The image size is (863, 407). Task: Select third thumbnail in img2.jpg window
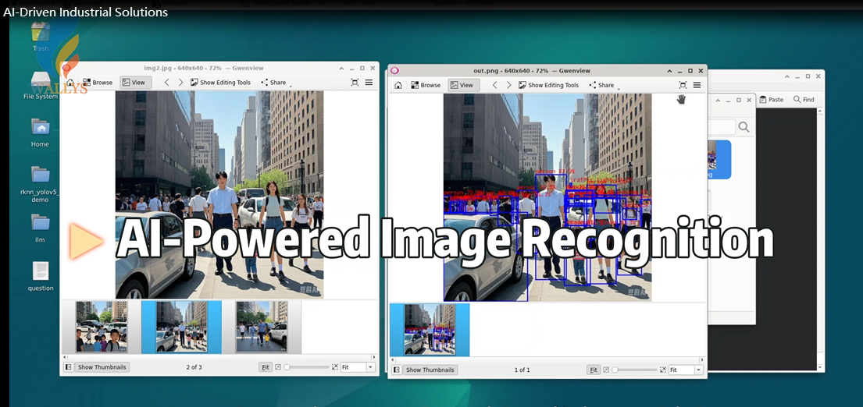tap(262, 326)
